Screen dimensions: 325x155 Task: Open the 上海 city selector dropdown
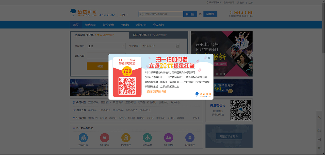[x=124, y=15]
